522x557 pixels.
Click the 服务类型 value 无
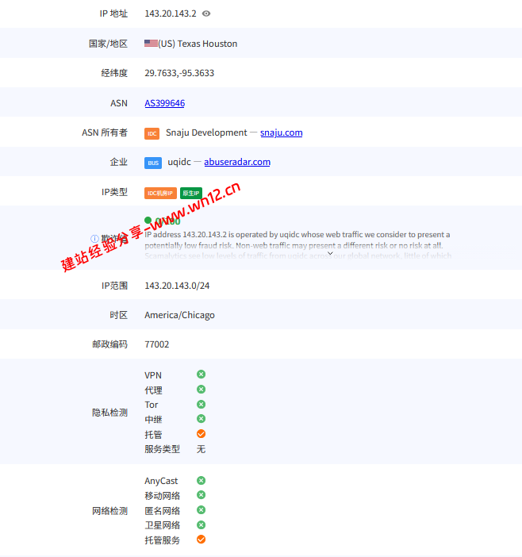click(x=201, y=449)
